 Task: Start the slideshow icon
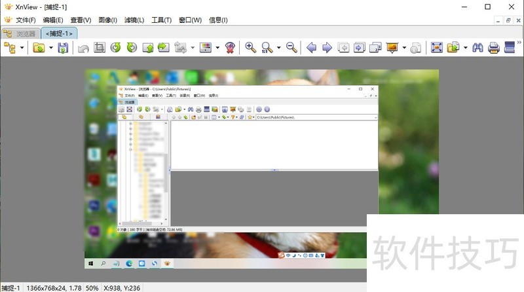point(392,48)
